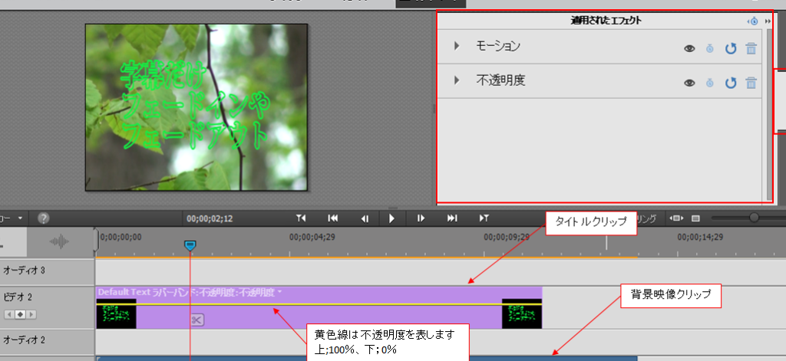This screenshot has height=361, width=786.
Task: Open the help question mark icon
Action: [x=44, y=218]
